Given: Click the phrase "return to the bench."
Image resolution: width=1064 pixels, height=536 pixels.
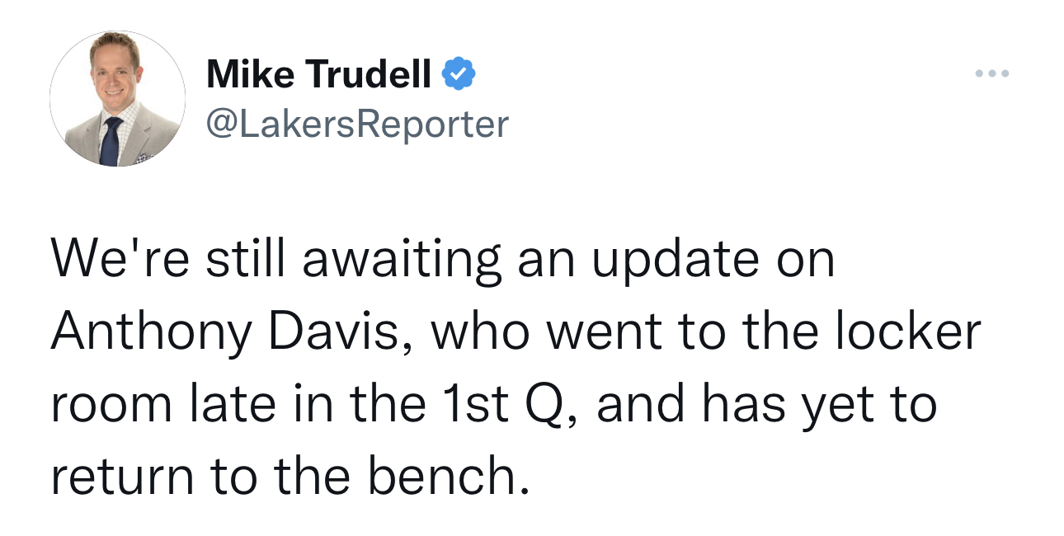Looking at the screenshot, I should point(290,477).
